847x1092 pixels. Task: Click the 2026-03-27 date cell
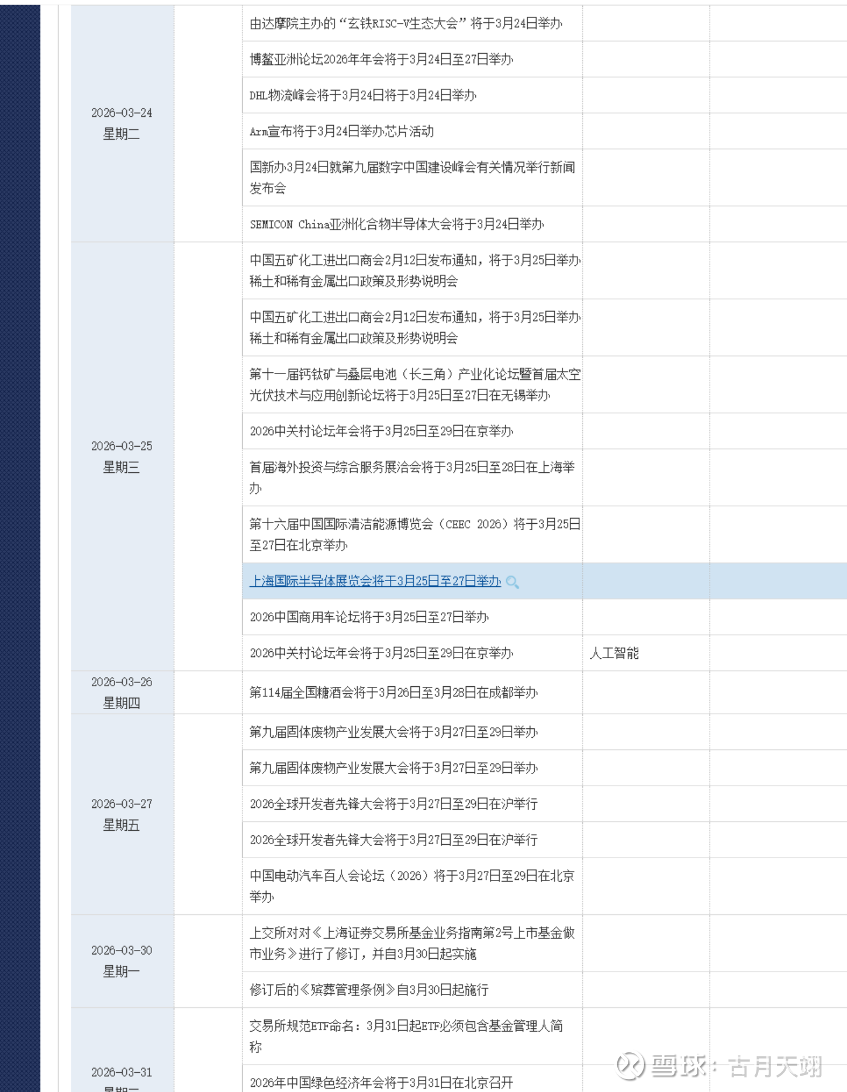tap(122, 814)
